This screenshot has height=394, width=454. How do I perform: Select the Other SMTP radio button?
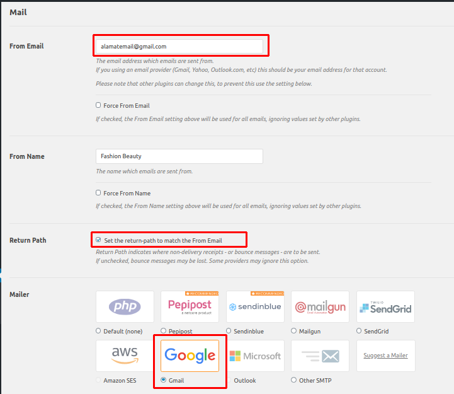click(x=293, y=380)
